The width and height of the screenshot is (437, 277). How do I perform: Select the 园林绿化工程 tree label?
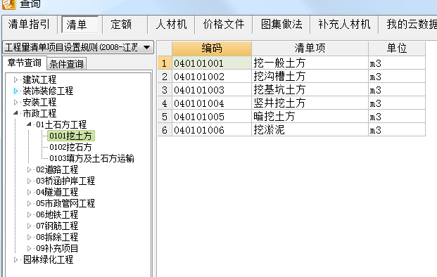click(x=48, y=259)
